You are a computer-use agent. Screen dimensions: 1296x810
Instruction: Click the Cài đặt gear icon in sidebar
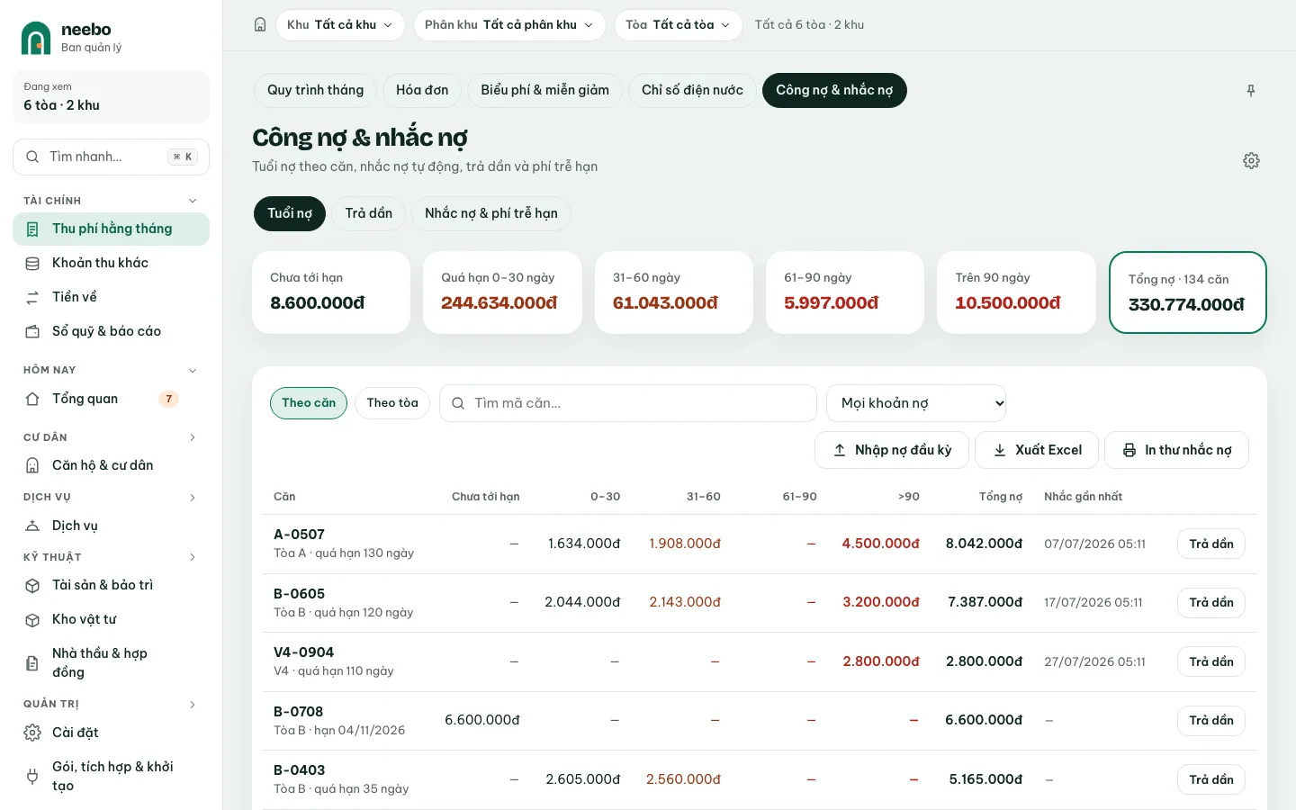coord(32,733)
